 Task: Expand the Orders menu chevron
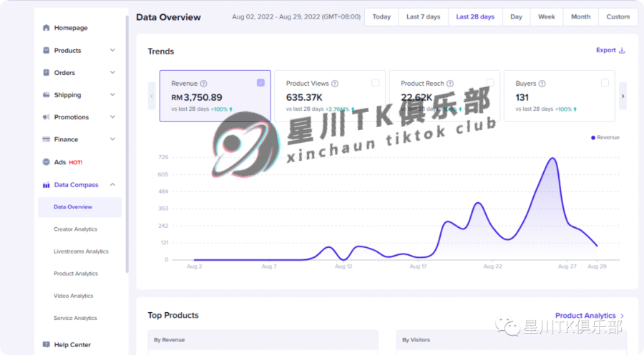(112, 73)
